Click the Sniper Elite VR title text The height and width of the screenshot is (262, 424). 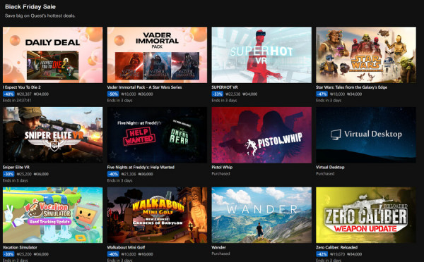pos(16,168)
